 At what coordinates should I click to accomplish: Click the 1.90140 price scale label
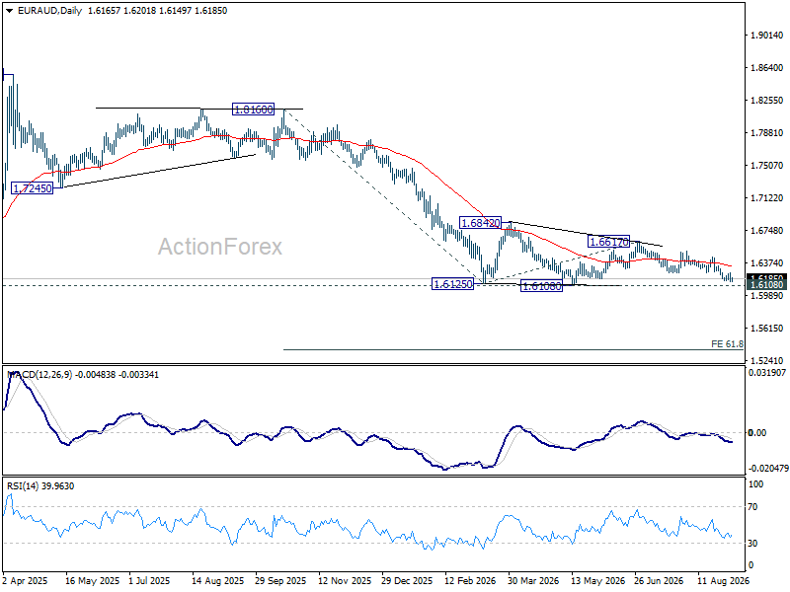[767, 35]
